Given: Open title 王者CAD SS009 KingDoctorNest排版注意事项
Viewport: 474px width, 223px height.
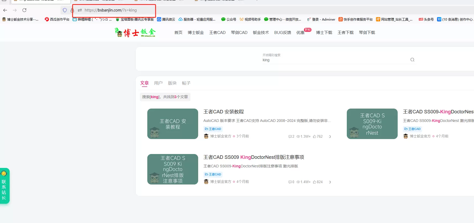Looking at the screenshot, I should 254,157.
